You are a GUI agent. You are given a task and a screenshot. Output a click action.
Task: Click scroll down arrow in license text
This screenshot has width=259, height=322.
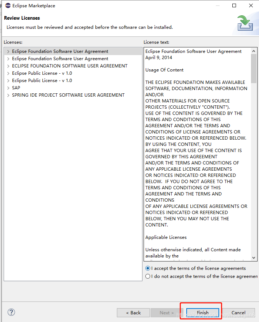(254, 258)
